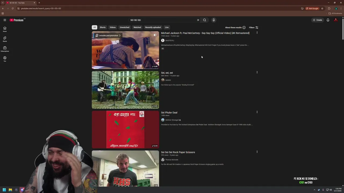Screen dimensions: 344x193
Task: Show About these results info
Action: [235, 27]
